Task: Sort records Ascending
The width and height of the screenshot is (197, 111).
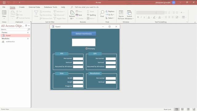Action: tap(45, 12)
